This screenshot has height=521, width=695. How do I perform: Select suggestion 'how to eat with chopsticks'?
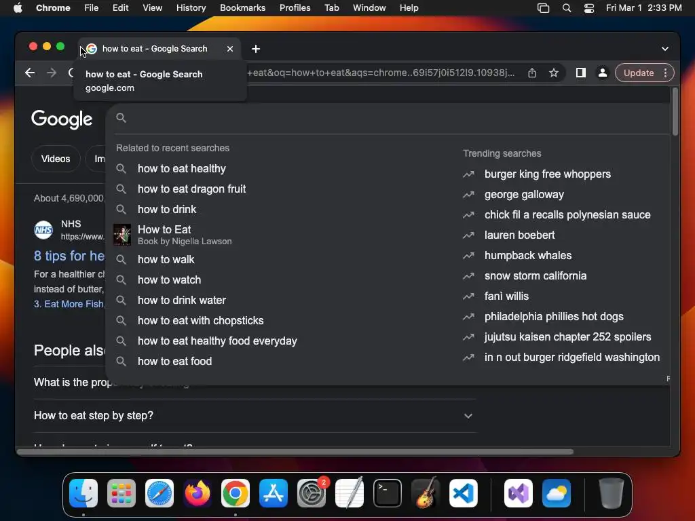[200, 320]
